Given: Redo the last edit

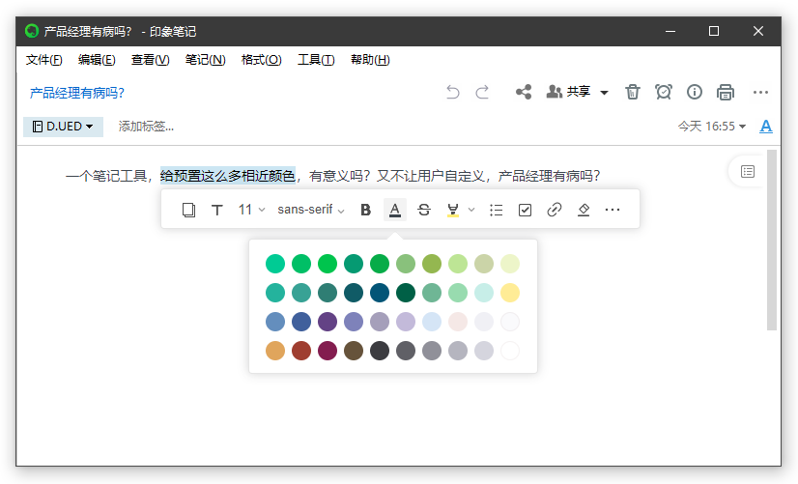Looking at the screenshot, I should click(x=482, y=92).
